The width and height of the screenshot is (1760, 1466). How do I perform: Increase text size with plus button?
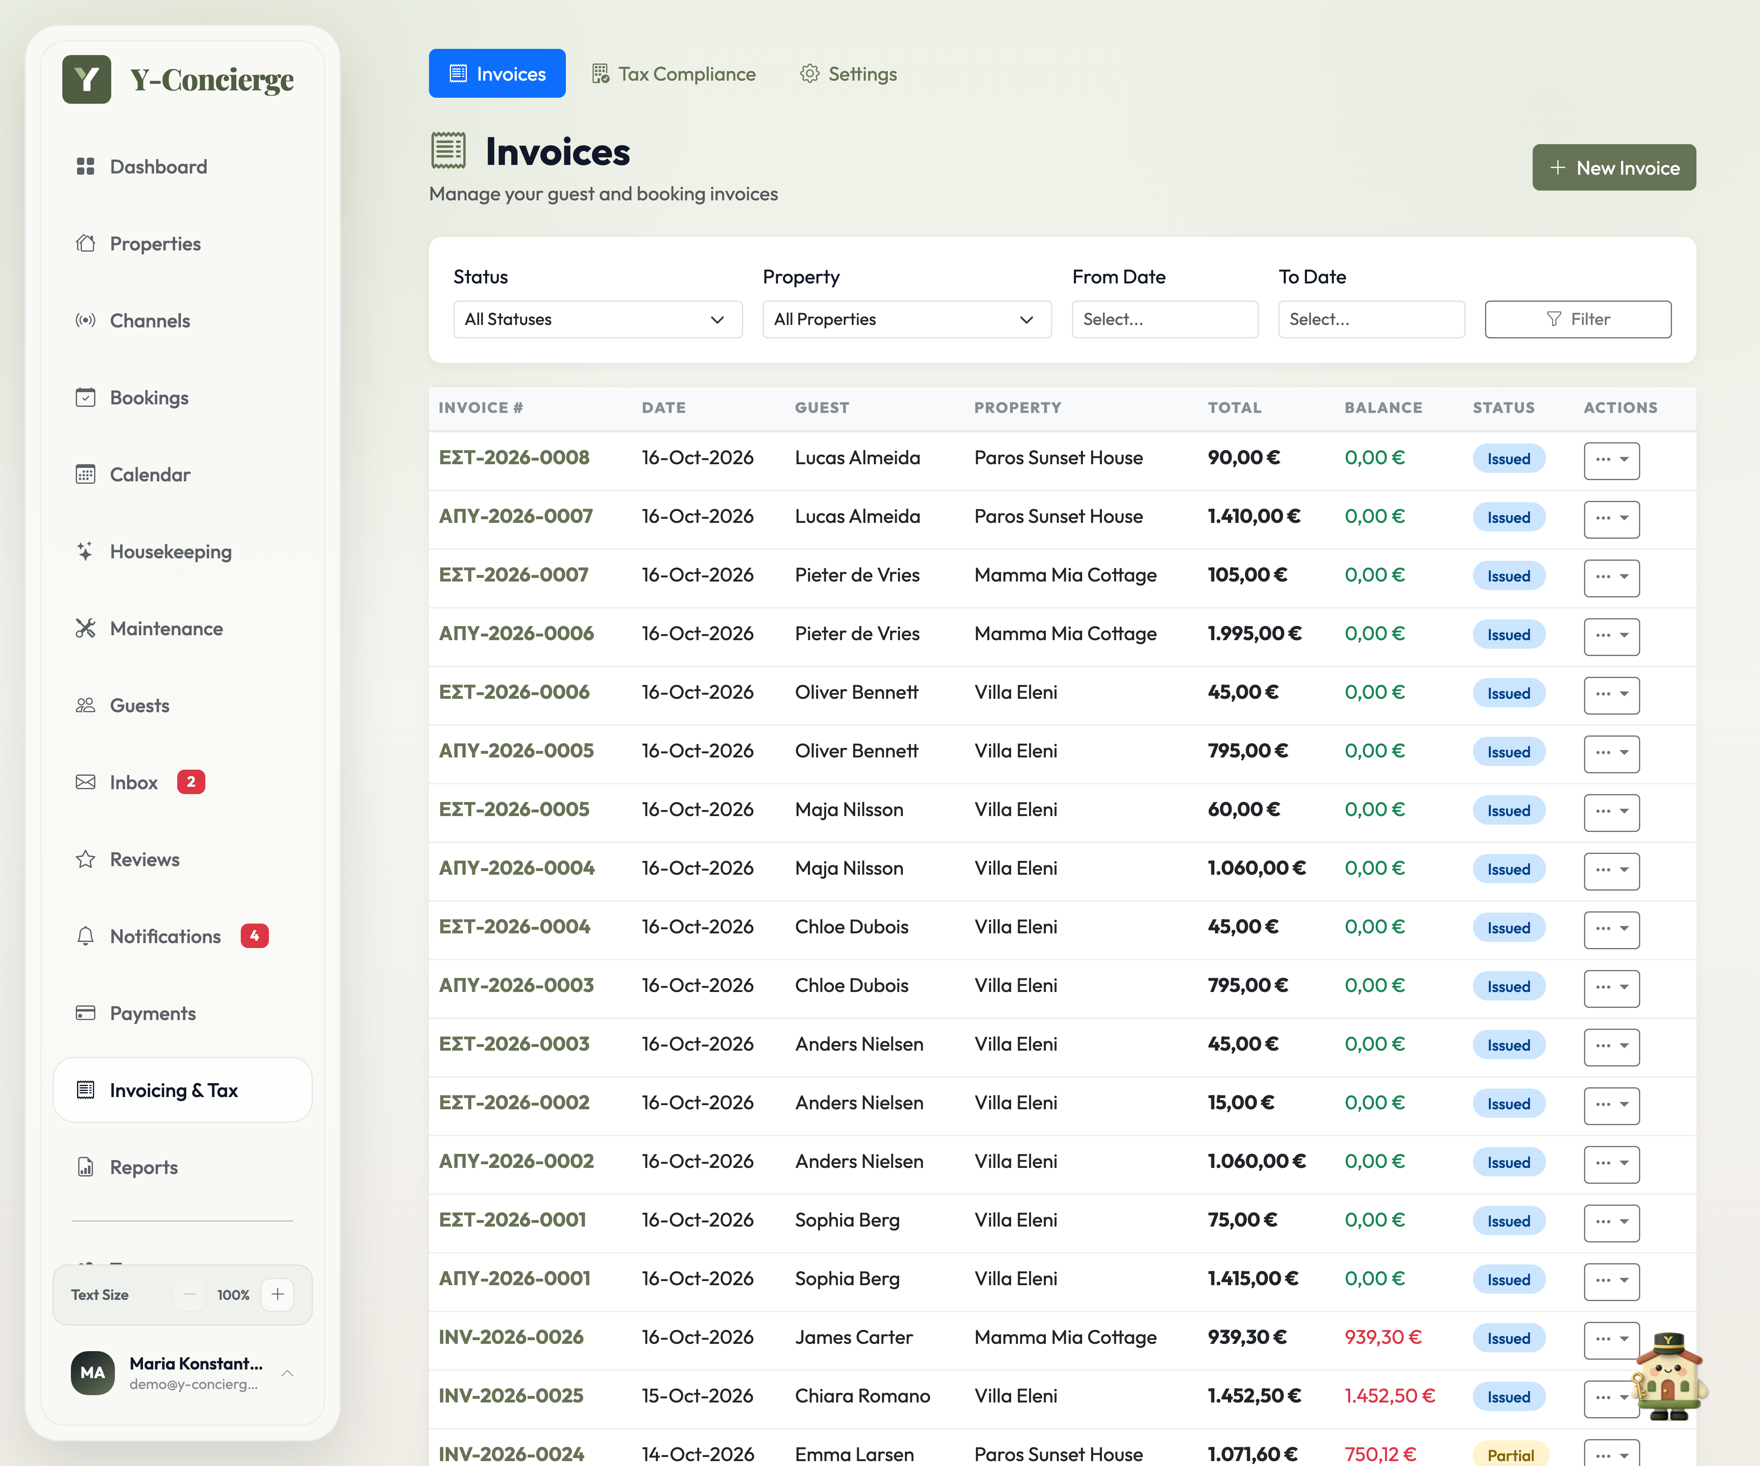pos(277,1294)
